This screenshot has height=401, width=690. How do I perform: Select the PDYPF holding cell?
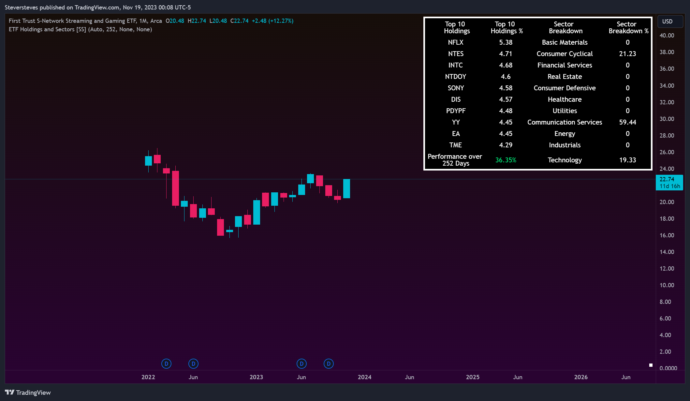point(456,111)
